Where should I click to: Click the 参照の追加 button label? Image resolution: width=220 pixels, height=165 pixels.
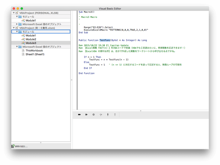pos(22,146)
